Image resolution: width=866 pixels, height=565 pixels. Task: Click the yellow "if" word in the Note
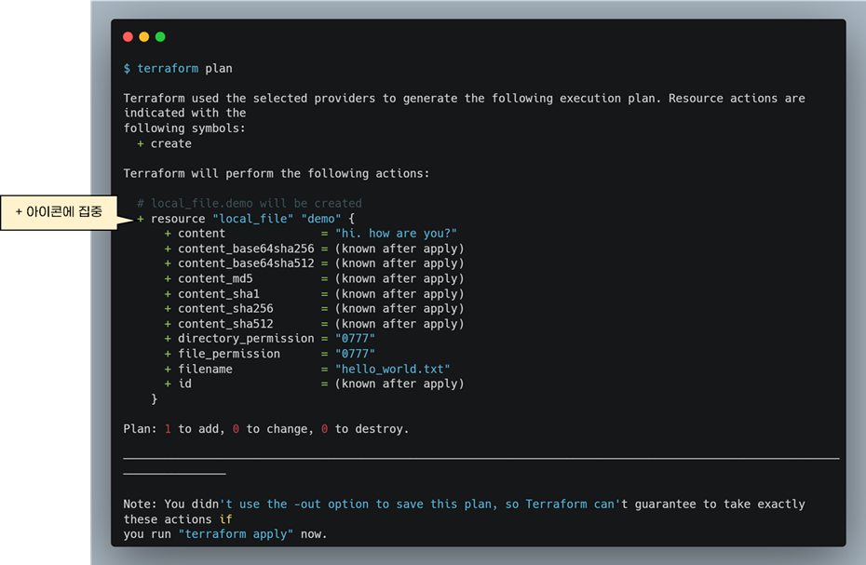225,519
